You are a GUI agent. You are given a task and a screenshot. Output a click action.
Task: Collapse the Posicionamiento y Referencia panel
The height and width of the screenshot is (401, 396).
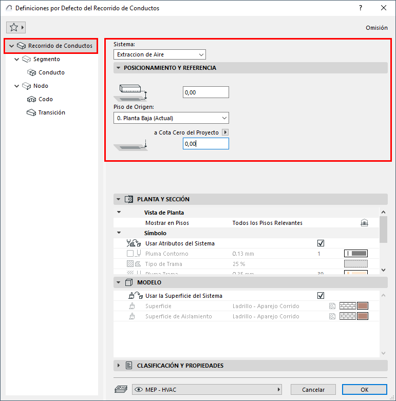118,68
